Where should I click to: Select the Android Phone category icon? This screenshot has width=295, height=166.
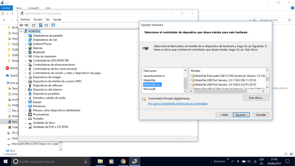click(30, 44)
